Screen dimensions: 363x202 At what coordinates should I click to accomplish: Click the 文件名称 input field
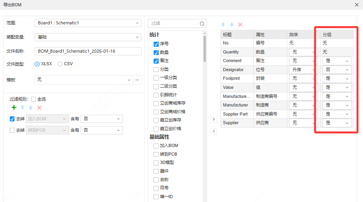pyautogui.click(x=88, y=51)
